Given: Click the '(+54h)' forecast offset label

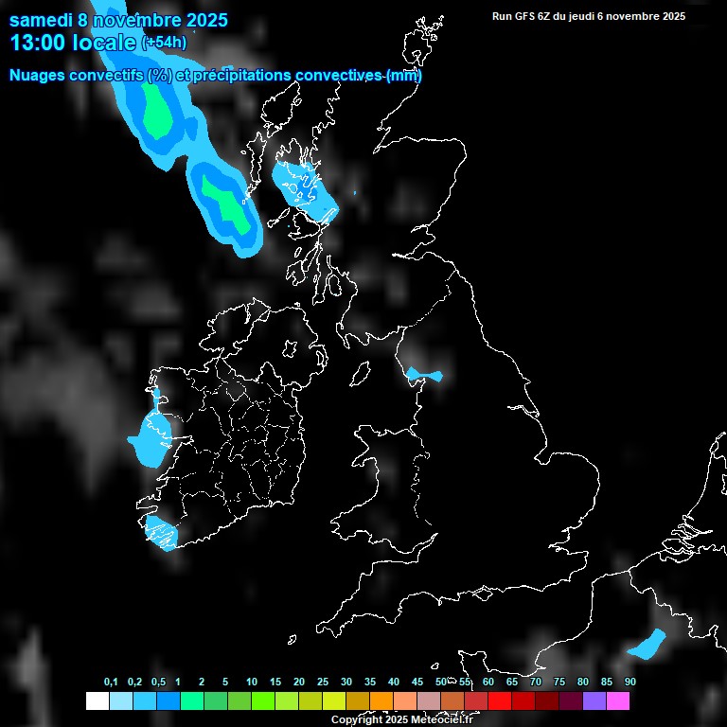Looking at the screenshot, I should pos(164,43).
